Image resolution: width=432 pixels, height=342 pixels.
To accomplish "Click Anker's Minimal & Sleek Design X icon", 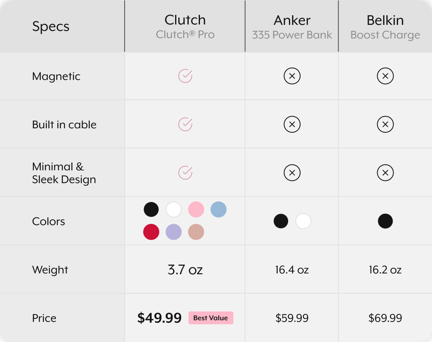I will click(292, 173).
